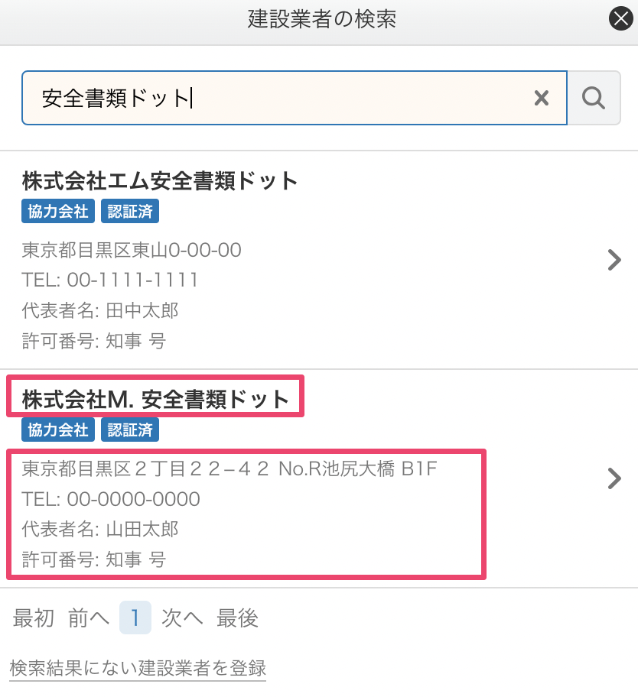Click first result's 認証済 badge
The width and height of the screenshot is (638, 697).
click(x=130, y=211)
